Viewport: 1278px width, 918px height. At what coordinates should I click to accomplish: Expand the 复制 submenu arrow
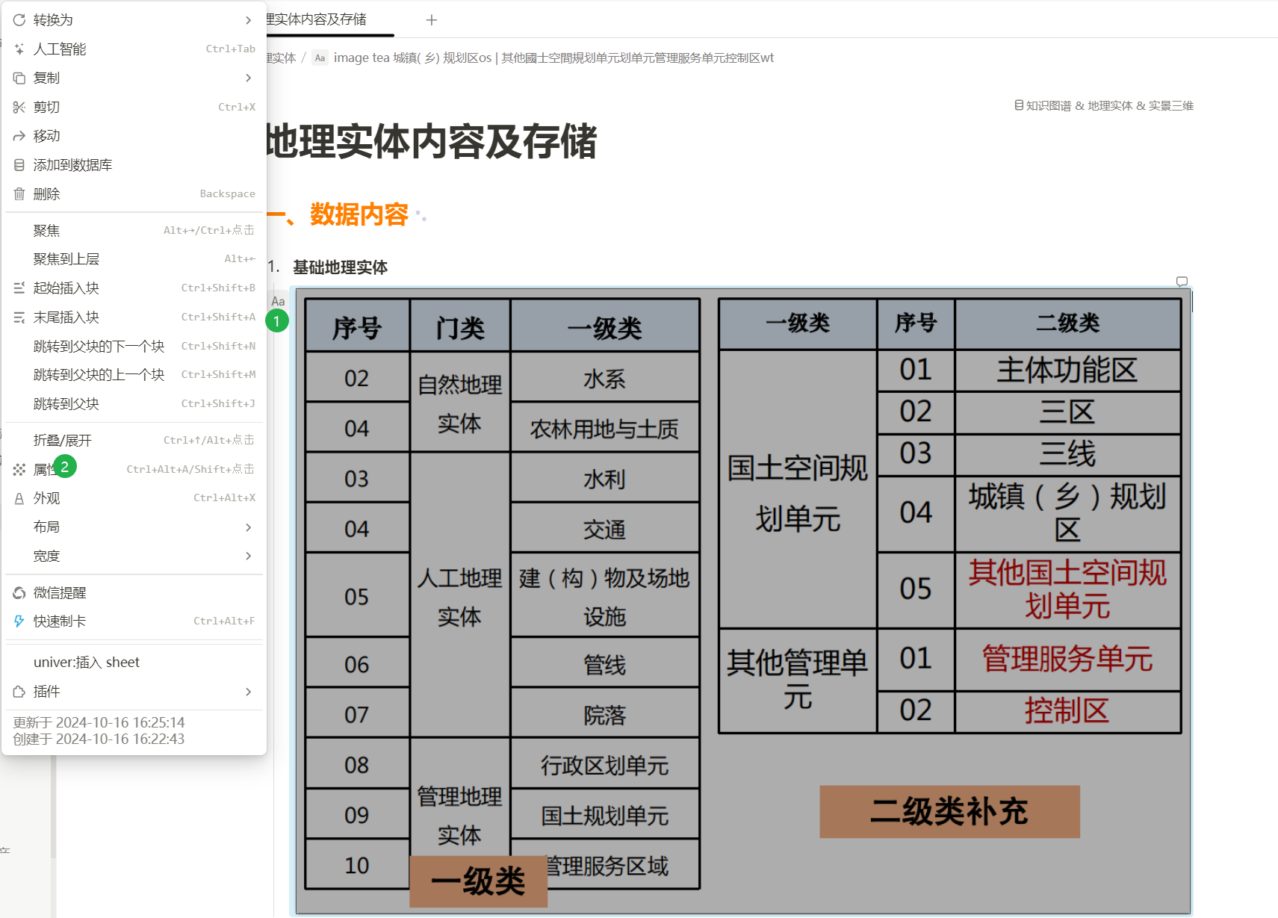point(248,78)
